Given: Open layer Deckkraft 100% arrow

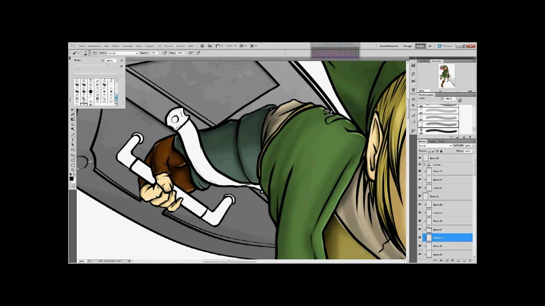Looking at the screenshot, I should 473,146.
